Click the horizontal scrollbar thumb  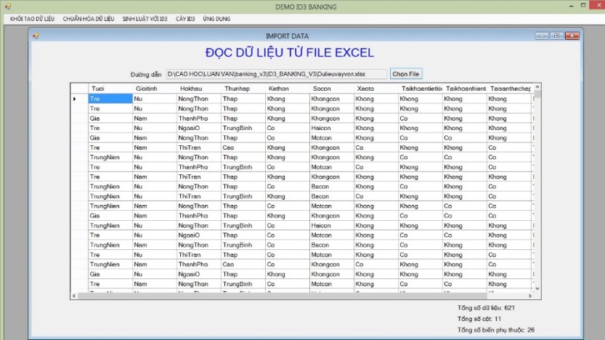[282, 296]
